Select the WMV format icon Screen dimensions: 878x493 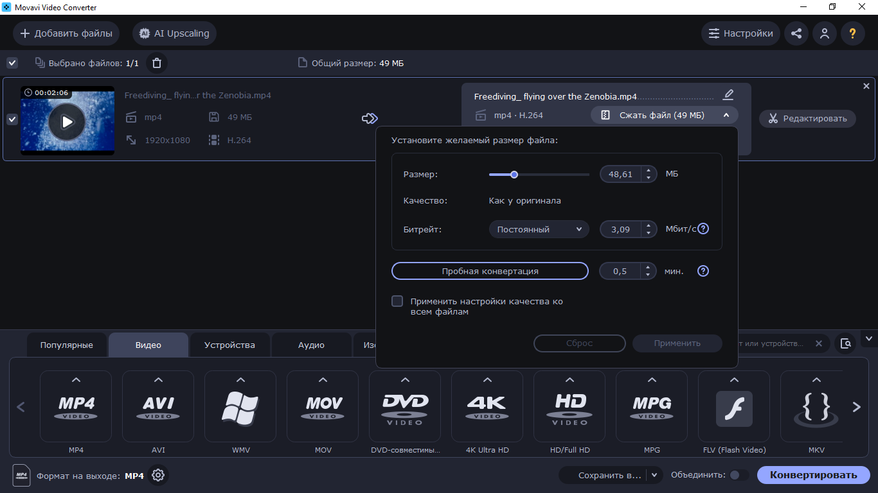[240, 406]
